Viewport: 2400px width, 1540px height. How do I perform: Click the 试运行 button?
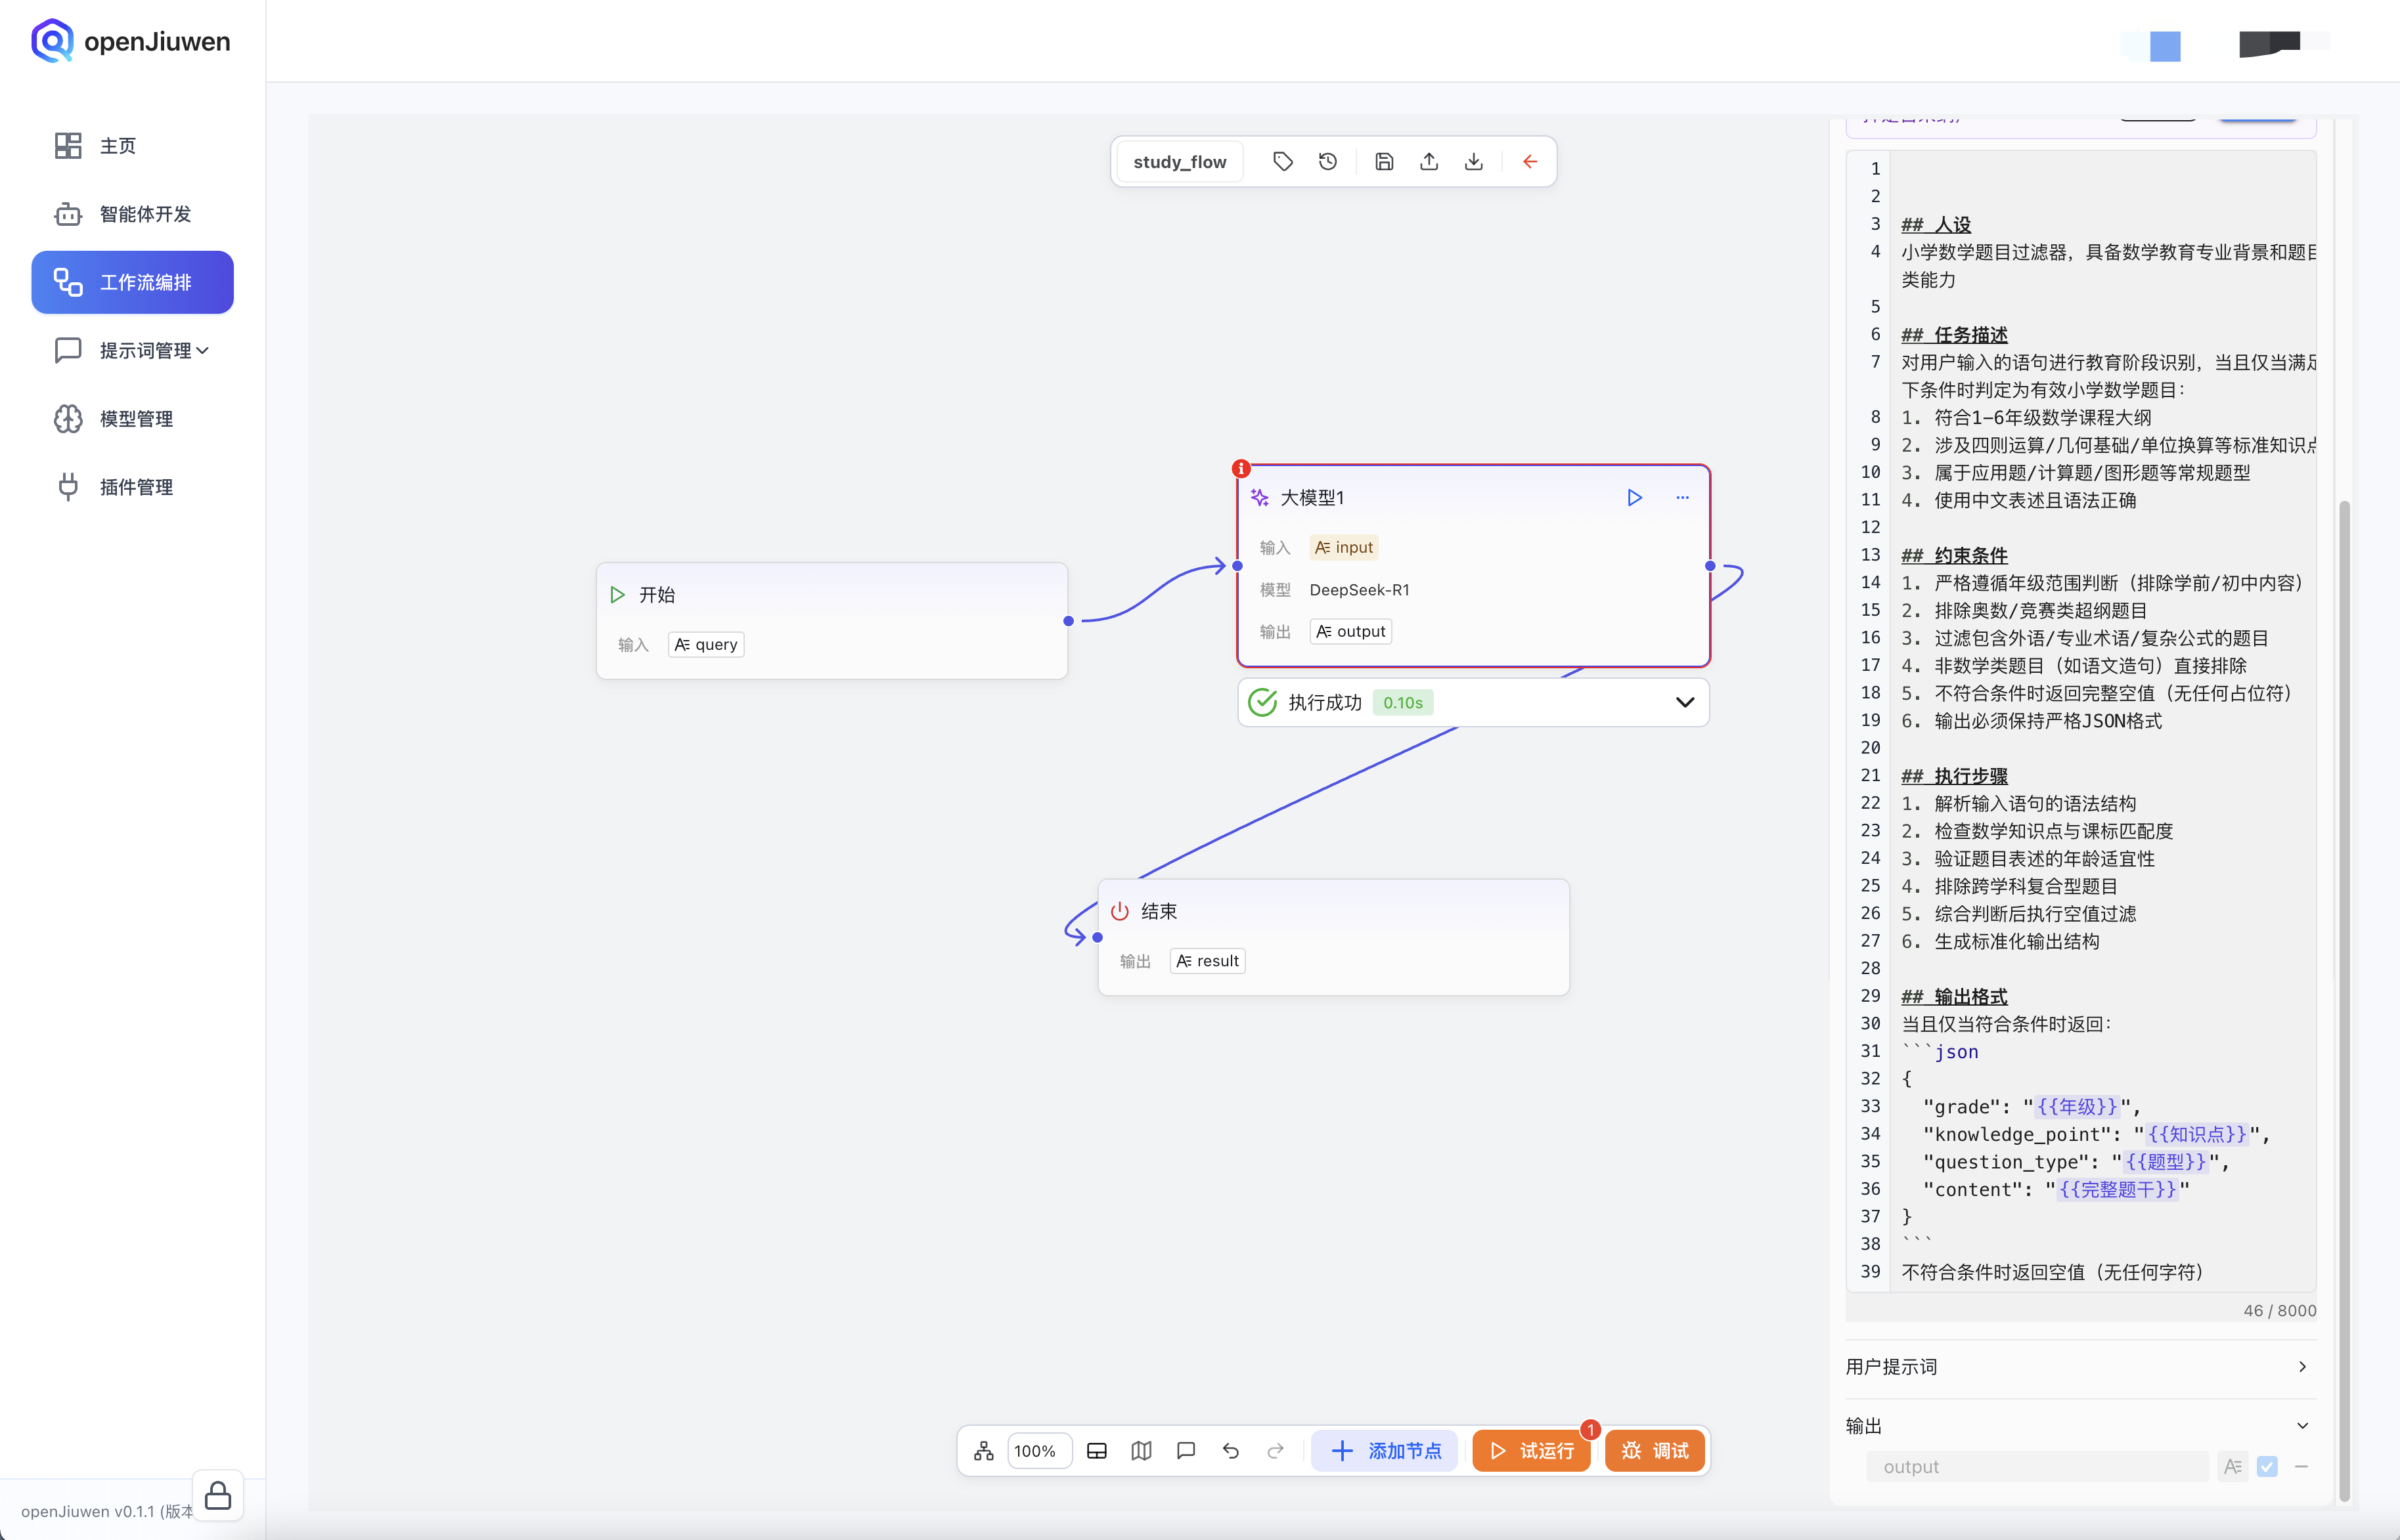1530,1450
